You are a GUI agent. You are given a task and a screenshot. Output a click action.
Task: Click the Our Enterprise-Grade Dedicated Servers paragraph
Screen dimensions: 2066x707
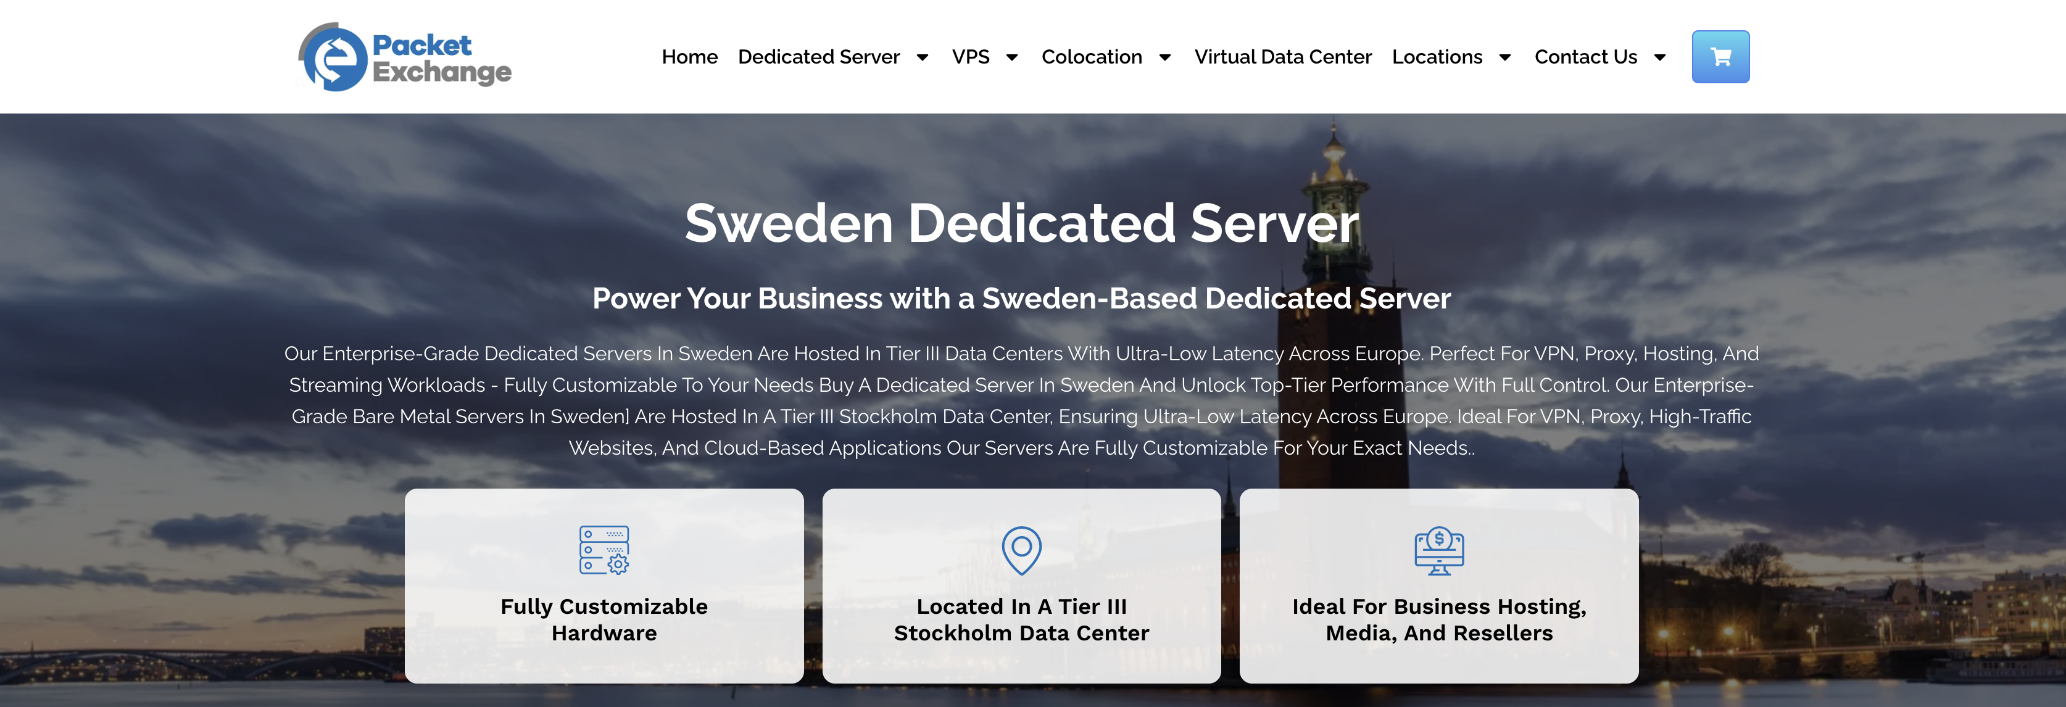tap(1021, 400)
